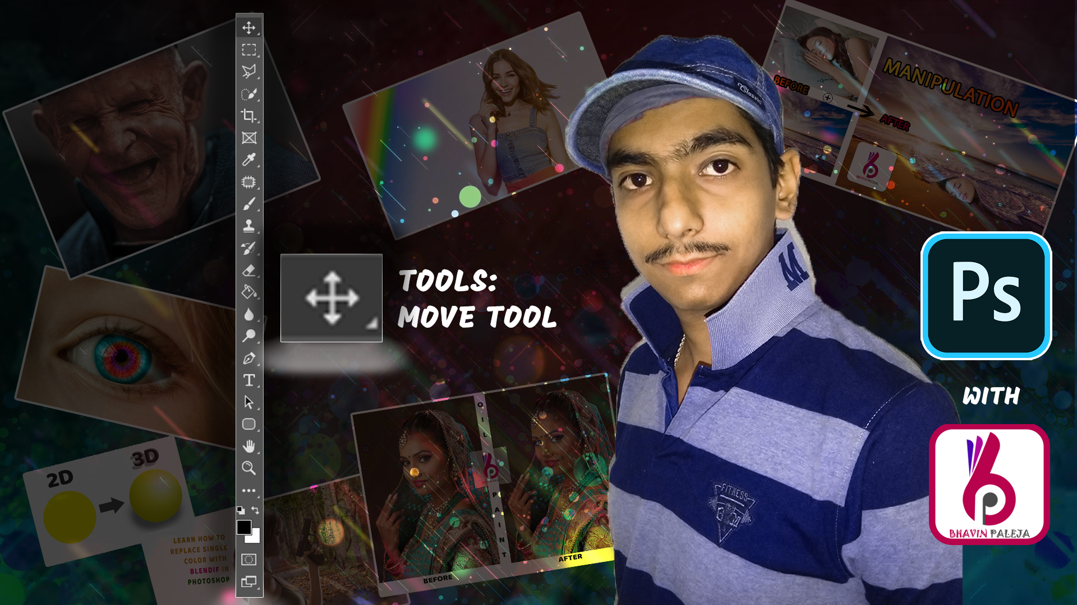Select the Clone Stamp tool

coord(249,226)
